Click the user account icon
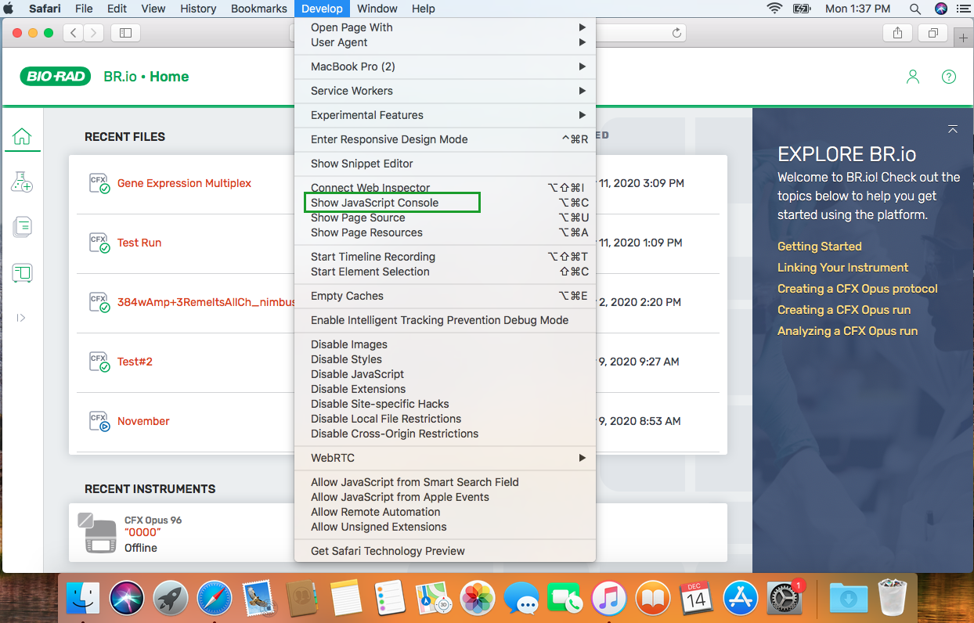Screen dimensions: 974x623 913,77
